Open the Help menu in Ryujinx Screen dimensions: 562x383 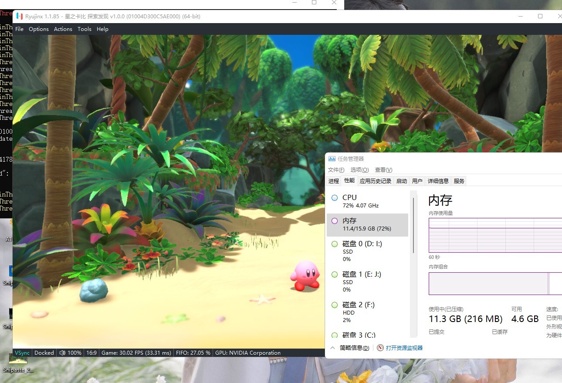[x=102, y=29]
